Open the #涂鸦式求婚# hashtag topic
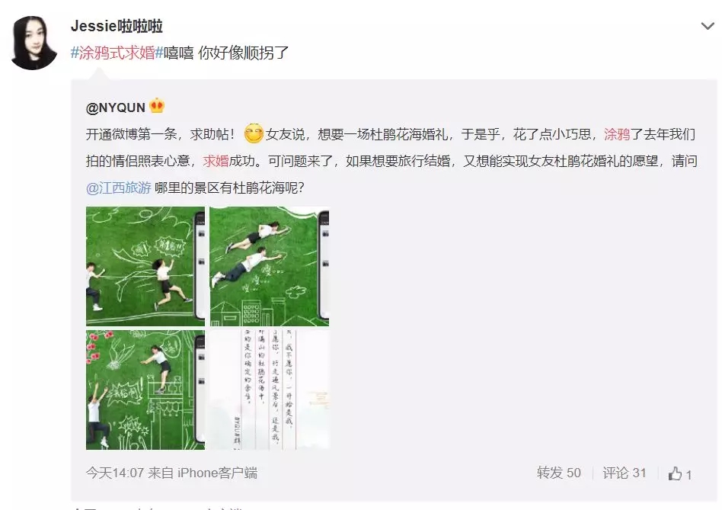The image size is (722, 510). 117,53
